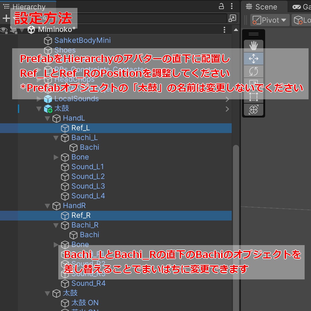311x311 pixels.
Task: Collapse the HandL object
Action: tap(47, 118)
